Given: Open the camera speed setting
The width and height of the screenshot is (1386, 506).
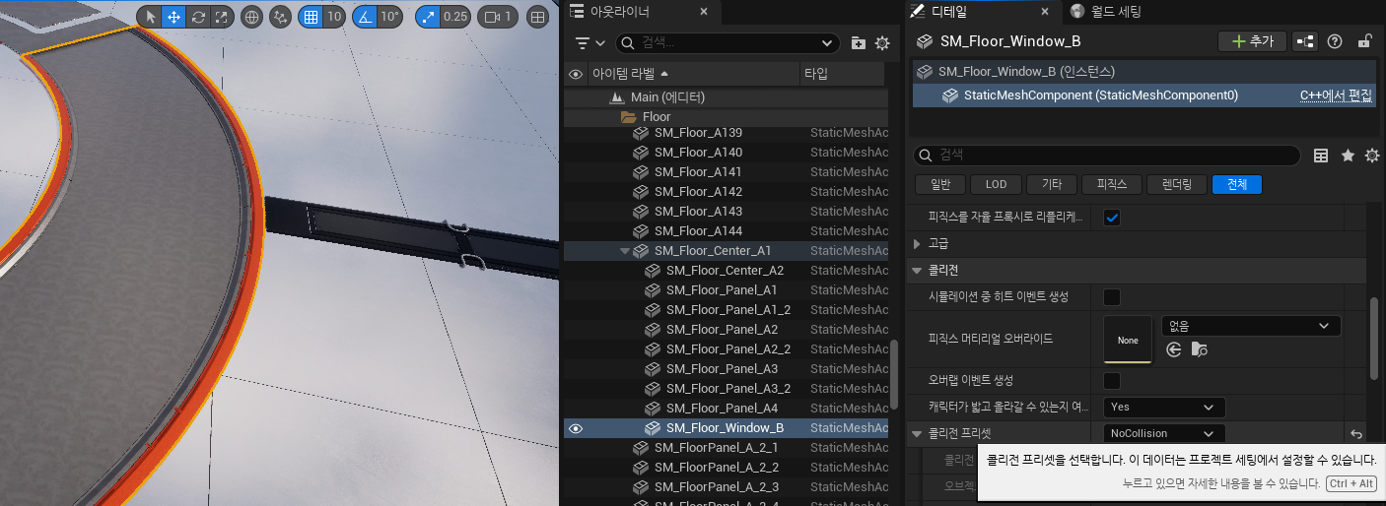Looking at the screenshot, I should click(498, 17).
